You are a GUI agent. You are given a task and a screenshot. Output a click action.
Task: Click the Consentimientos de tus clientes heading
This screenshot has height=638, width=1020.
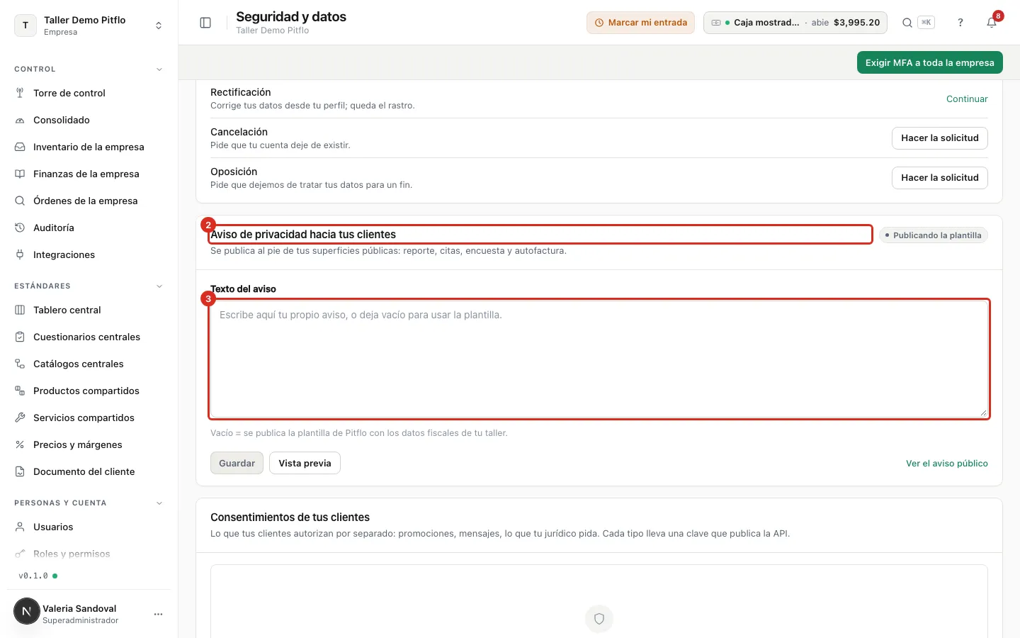pyautogui.click(x=290, y=517)
